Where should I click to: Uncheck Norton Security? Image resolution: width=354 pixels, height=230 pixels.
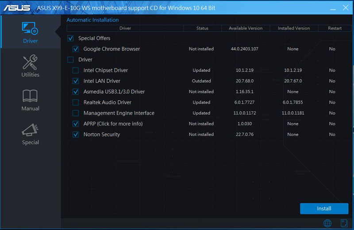point(76,134)
